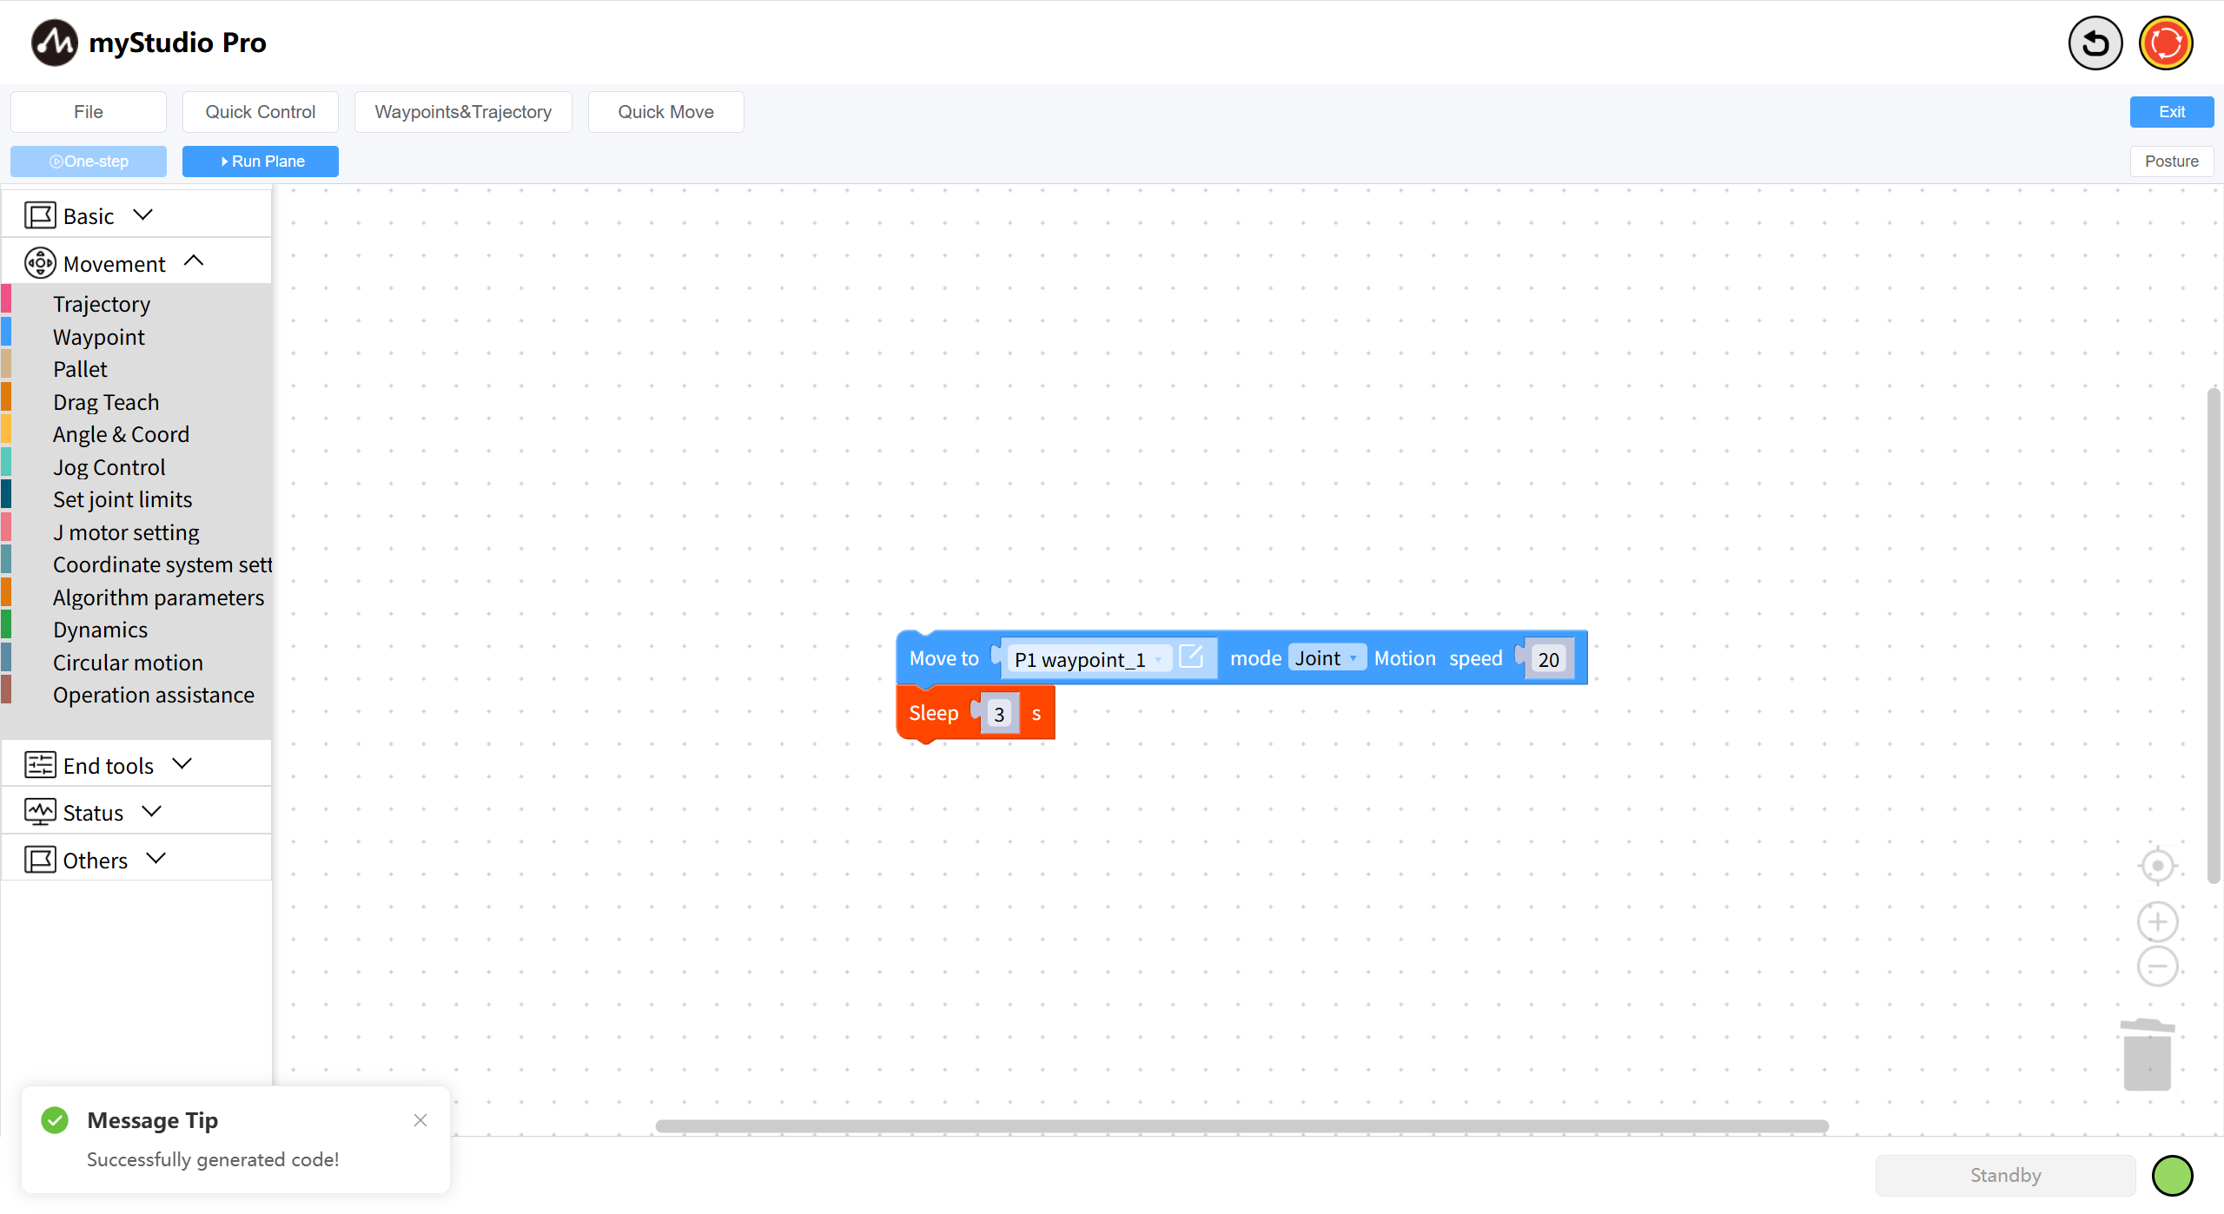Open the Waypoints&Trajectory tab
The width and height of the screenshot is (2224, 1214).
tap(463, 112)
